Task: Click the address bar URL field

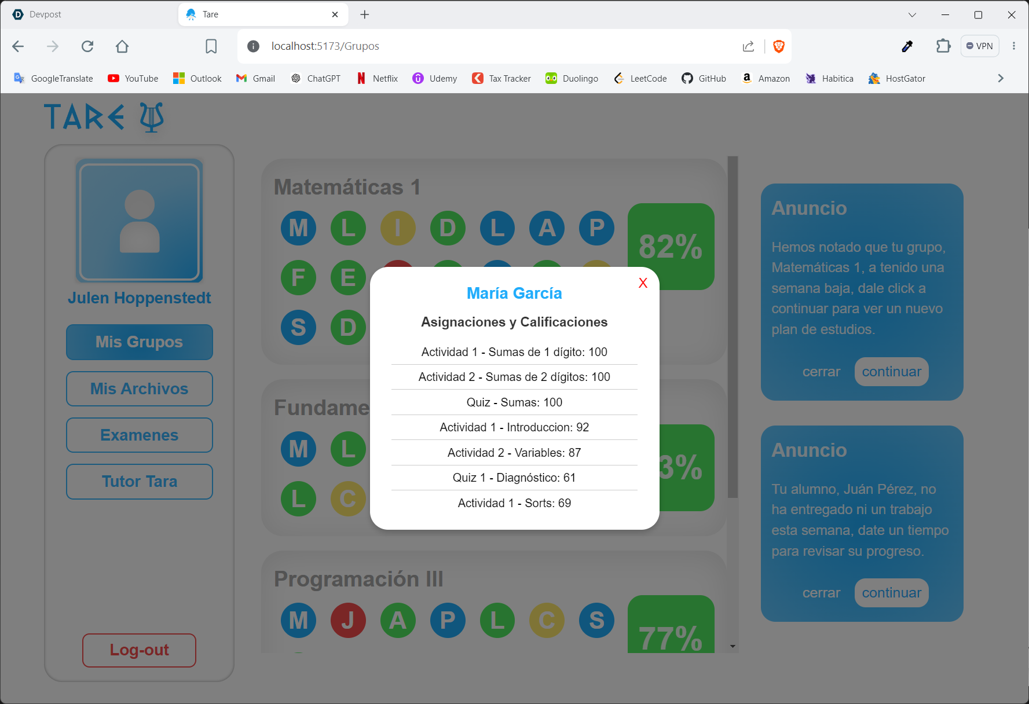Action: [498, 46]
